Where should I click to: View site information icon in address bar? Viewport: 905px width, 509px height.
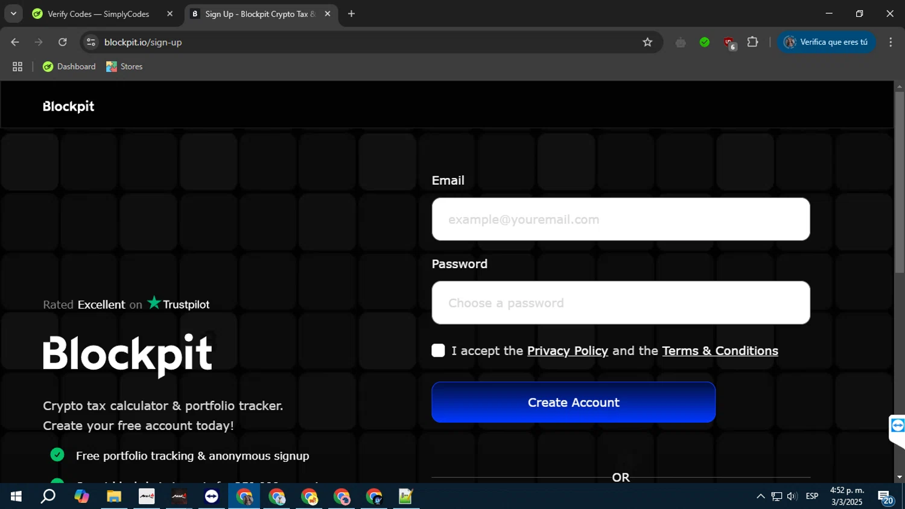coord(91,42)
